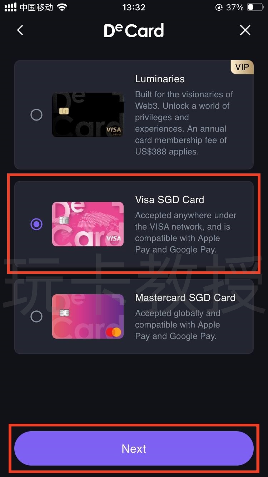Tap the VIP badge on Luminaries
This screenshot has height=477, width=268.
tap(242, 67)
